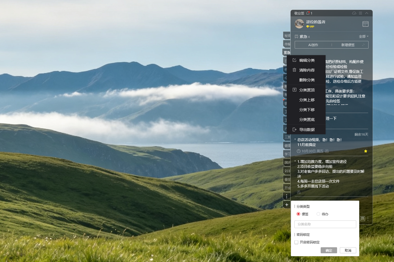The image size is (394, 262).
Task: Select the 待办 radio button
Action: 318,214
